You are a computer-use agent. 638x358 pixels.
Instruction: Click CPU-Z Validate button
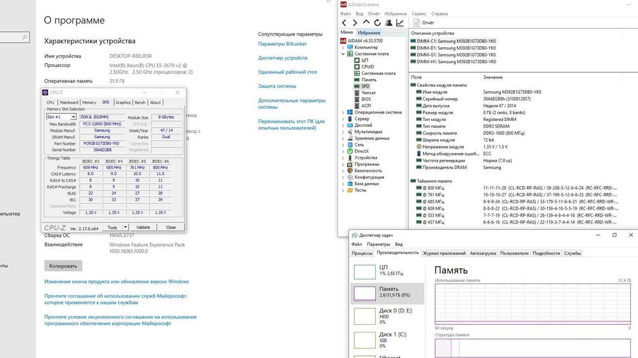point(143,227)
